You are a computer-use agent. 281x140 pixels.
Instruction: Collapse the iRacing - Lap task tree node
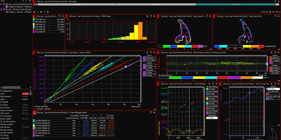[1, 4]
